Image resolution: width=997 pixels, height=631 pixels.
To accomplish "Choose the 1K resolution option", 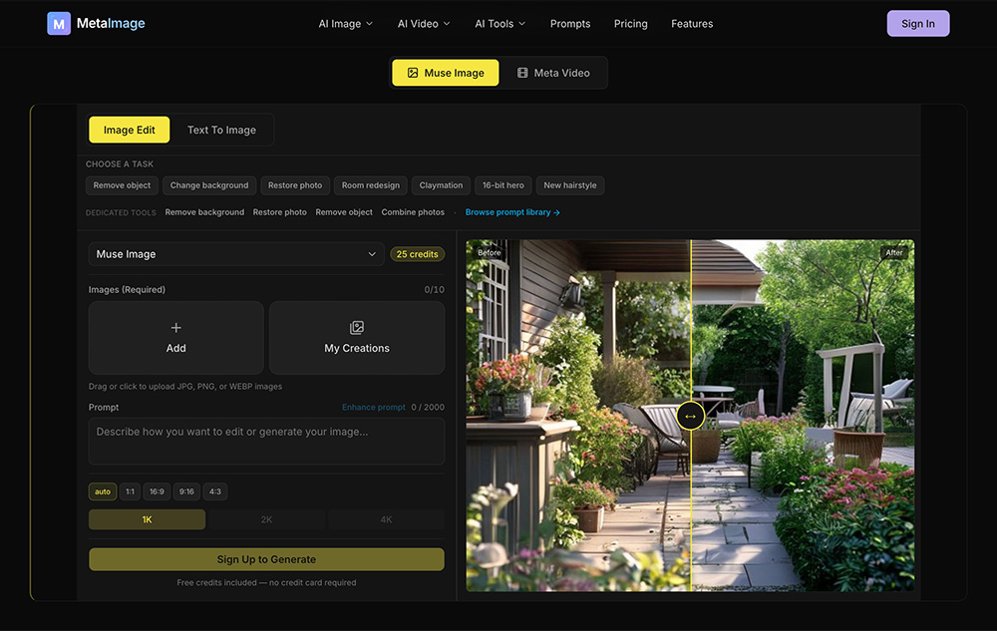I will click(147, 519).
